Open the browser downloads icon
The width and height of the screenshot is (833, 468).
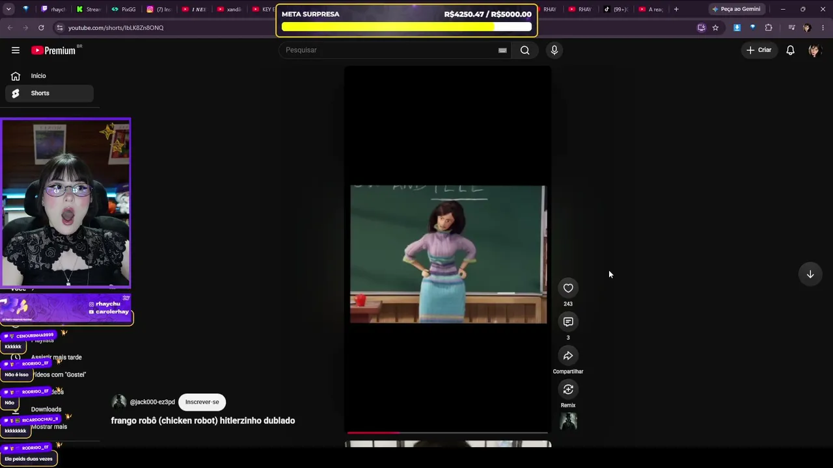coord(737,28)
